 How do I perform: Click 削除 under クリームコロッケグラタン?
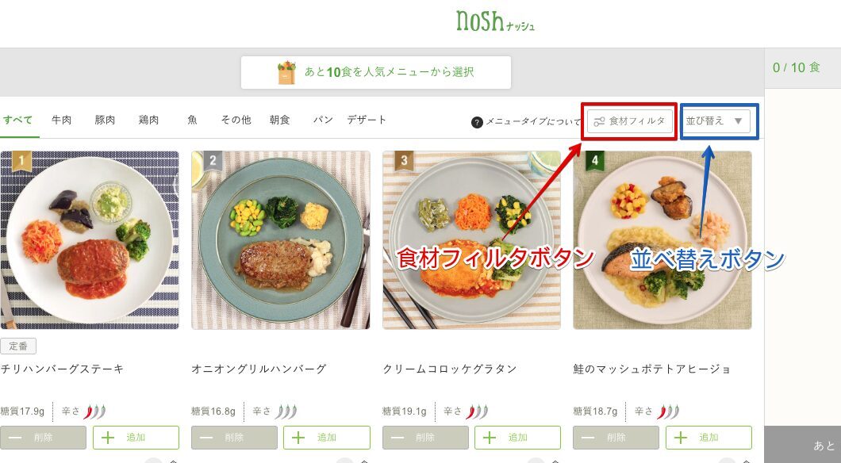point(425,438)
